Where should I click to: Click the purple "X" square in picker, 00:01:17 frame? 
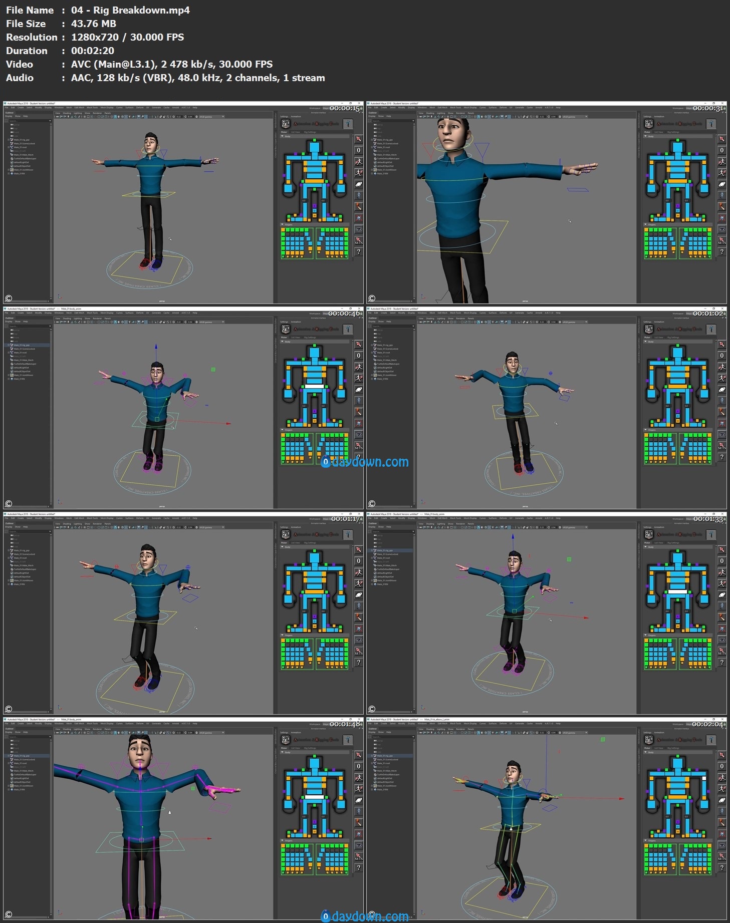315,616
